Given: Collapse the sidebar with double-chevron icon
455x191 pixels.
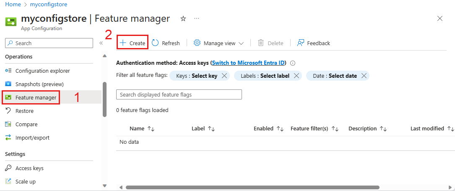Looking at the screenshot, I should pyautogui.click(x=101, y=43).
